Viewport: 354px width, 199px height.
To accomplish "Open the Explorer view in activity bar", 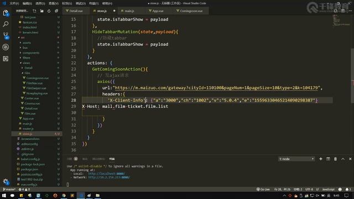I will pos(6,13).
